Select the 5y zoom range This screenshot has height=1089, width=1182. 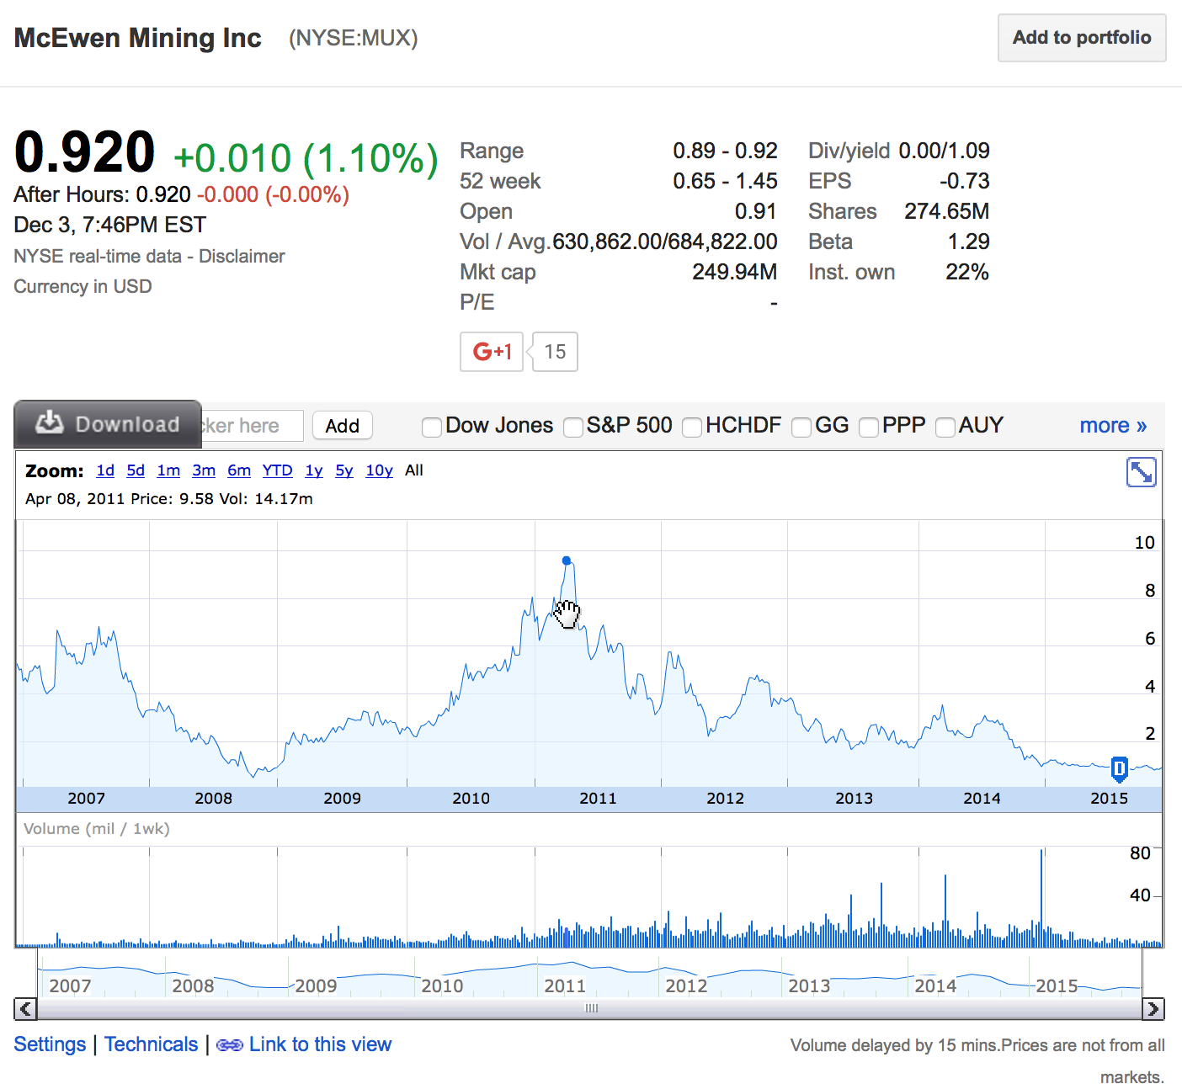tap(343, 470)
